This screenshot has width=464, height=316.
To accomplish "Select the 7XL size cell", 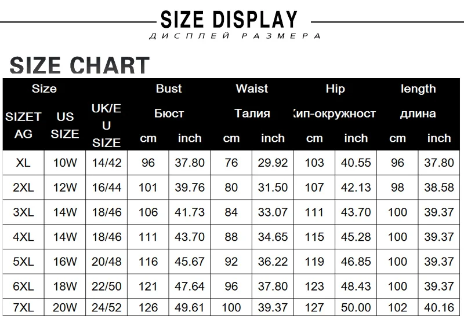I will point(23,307).
